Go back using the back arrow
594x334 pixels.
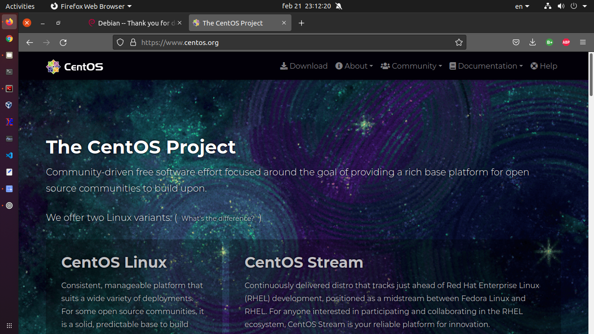point(30,42)
